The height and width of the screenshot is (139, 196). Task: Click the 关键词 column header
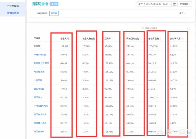(x=37, y=38)
